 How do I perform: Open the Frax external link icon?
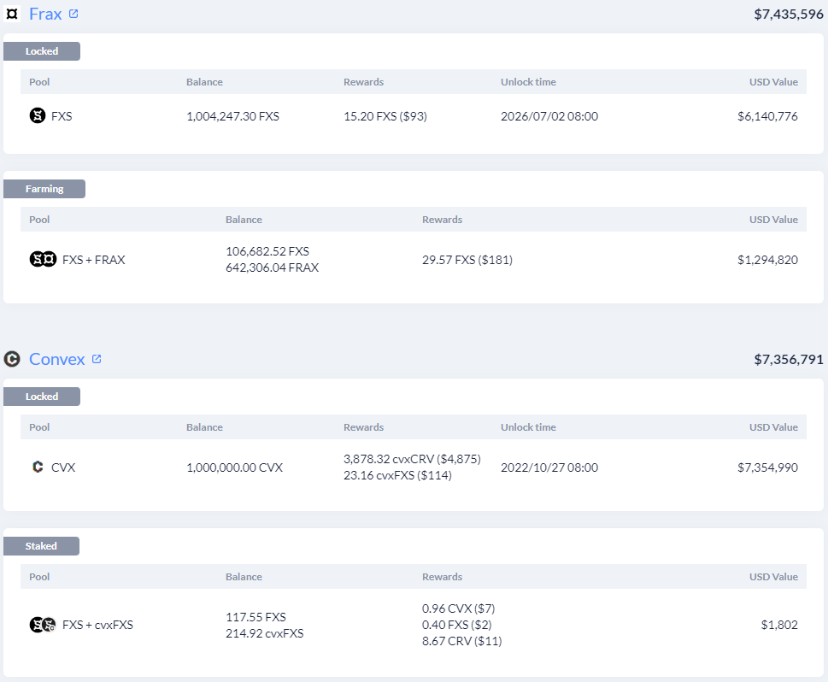[73, 14]
